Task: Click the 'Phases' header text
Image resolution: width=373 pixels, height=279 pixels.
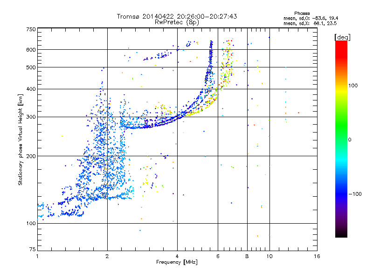Action: click(x=302, y=13)
